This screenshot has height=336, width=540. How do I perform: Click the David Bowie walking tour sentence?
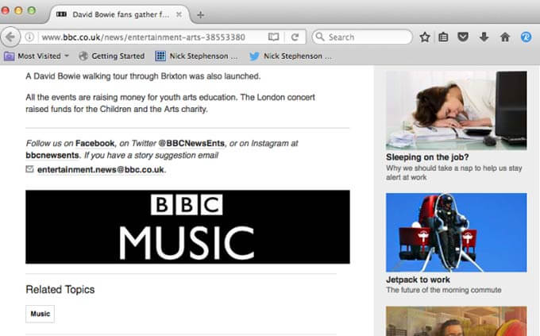[143, 76]
